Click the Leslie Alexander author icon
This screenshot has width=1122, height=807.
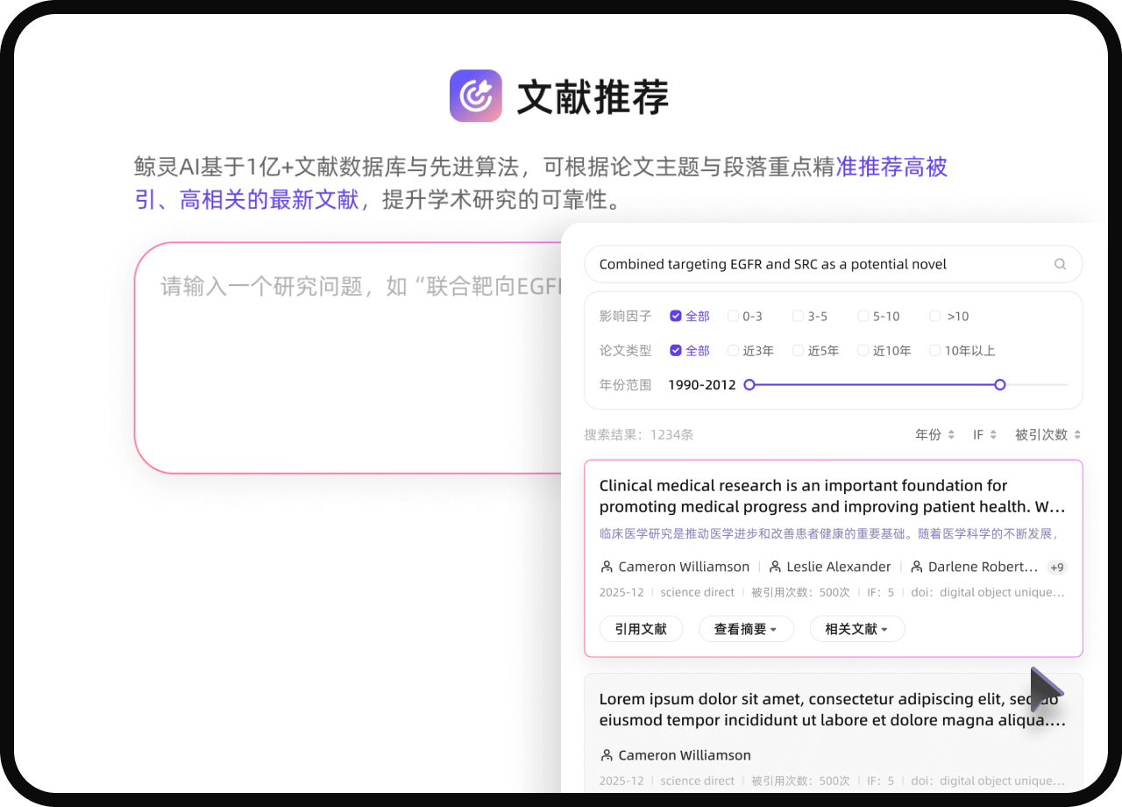click(775, 567)
